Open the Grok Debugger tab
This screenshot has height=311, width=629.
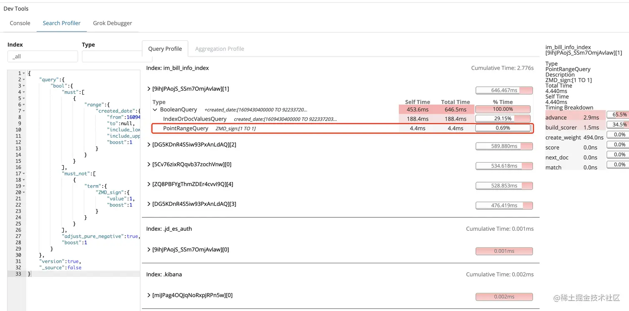pos(112,23)
